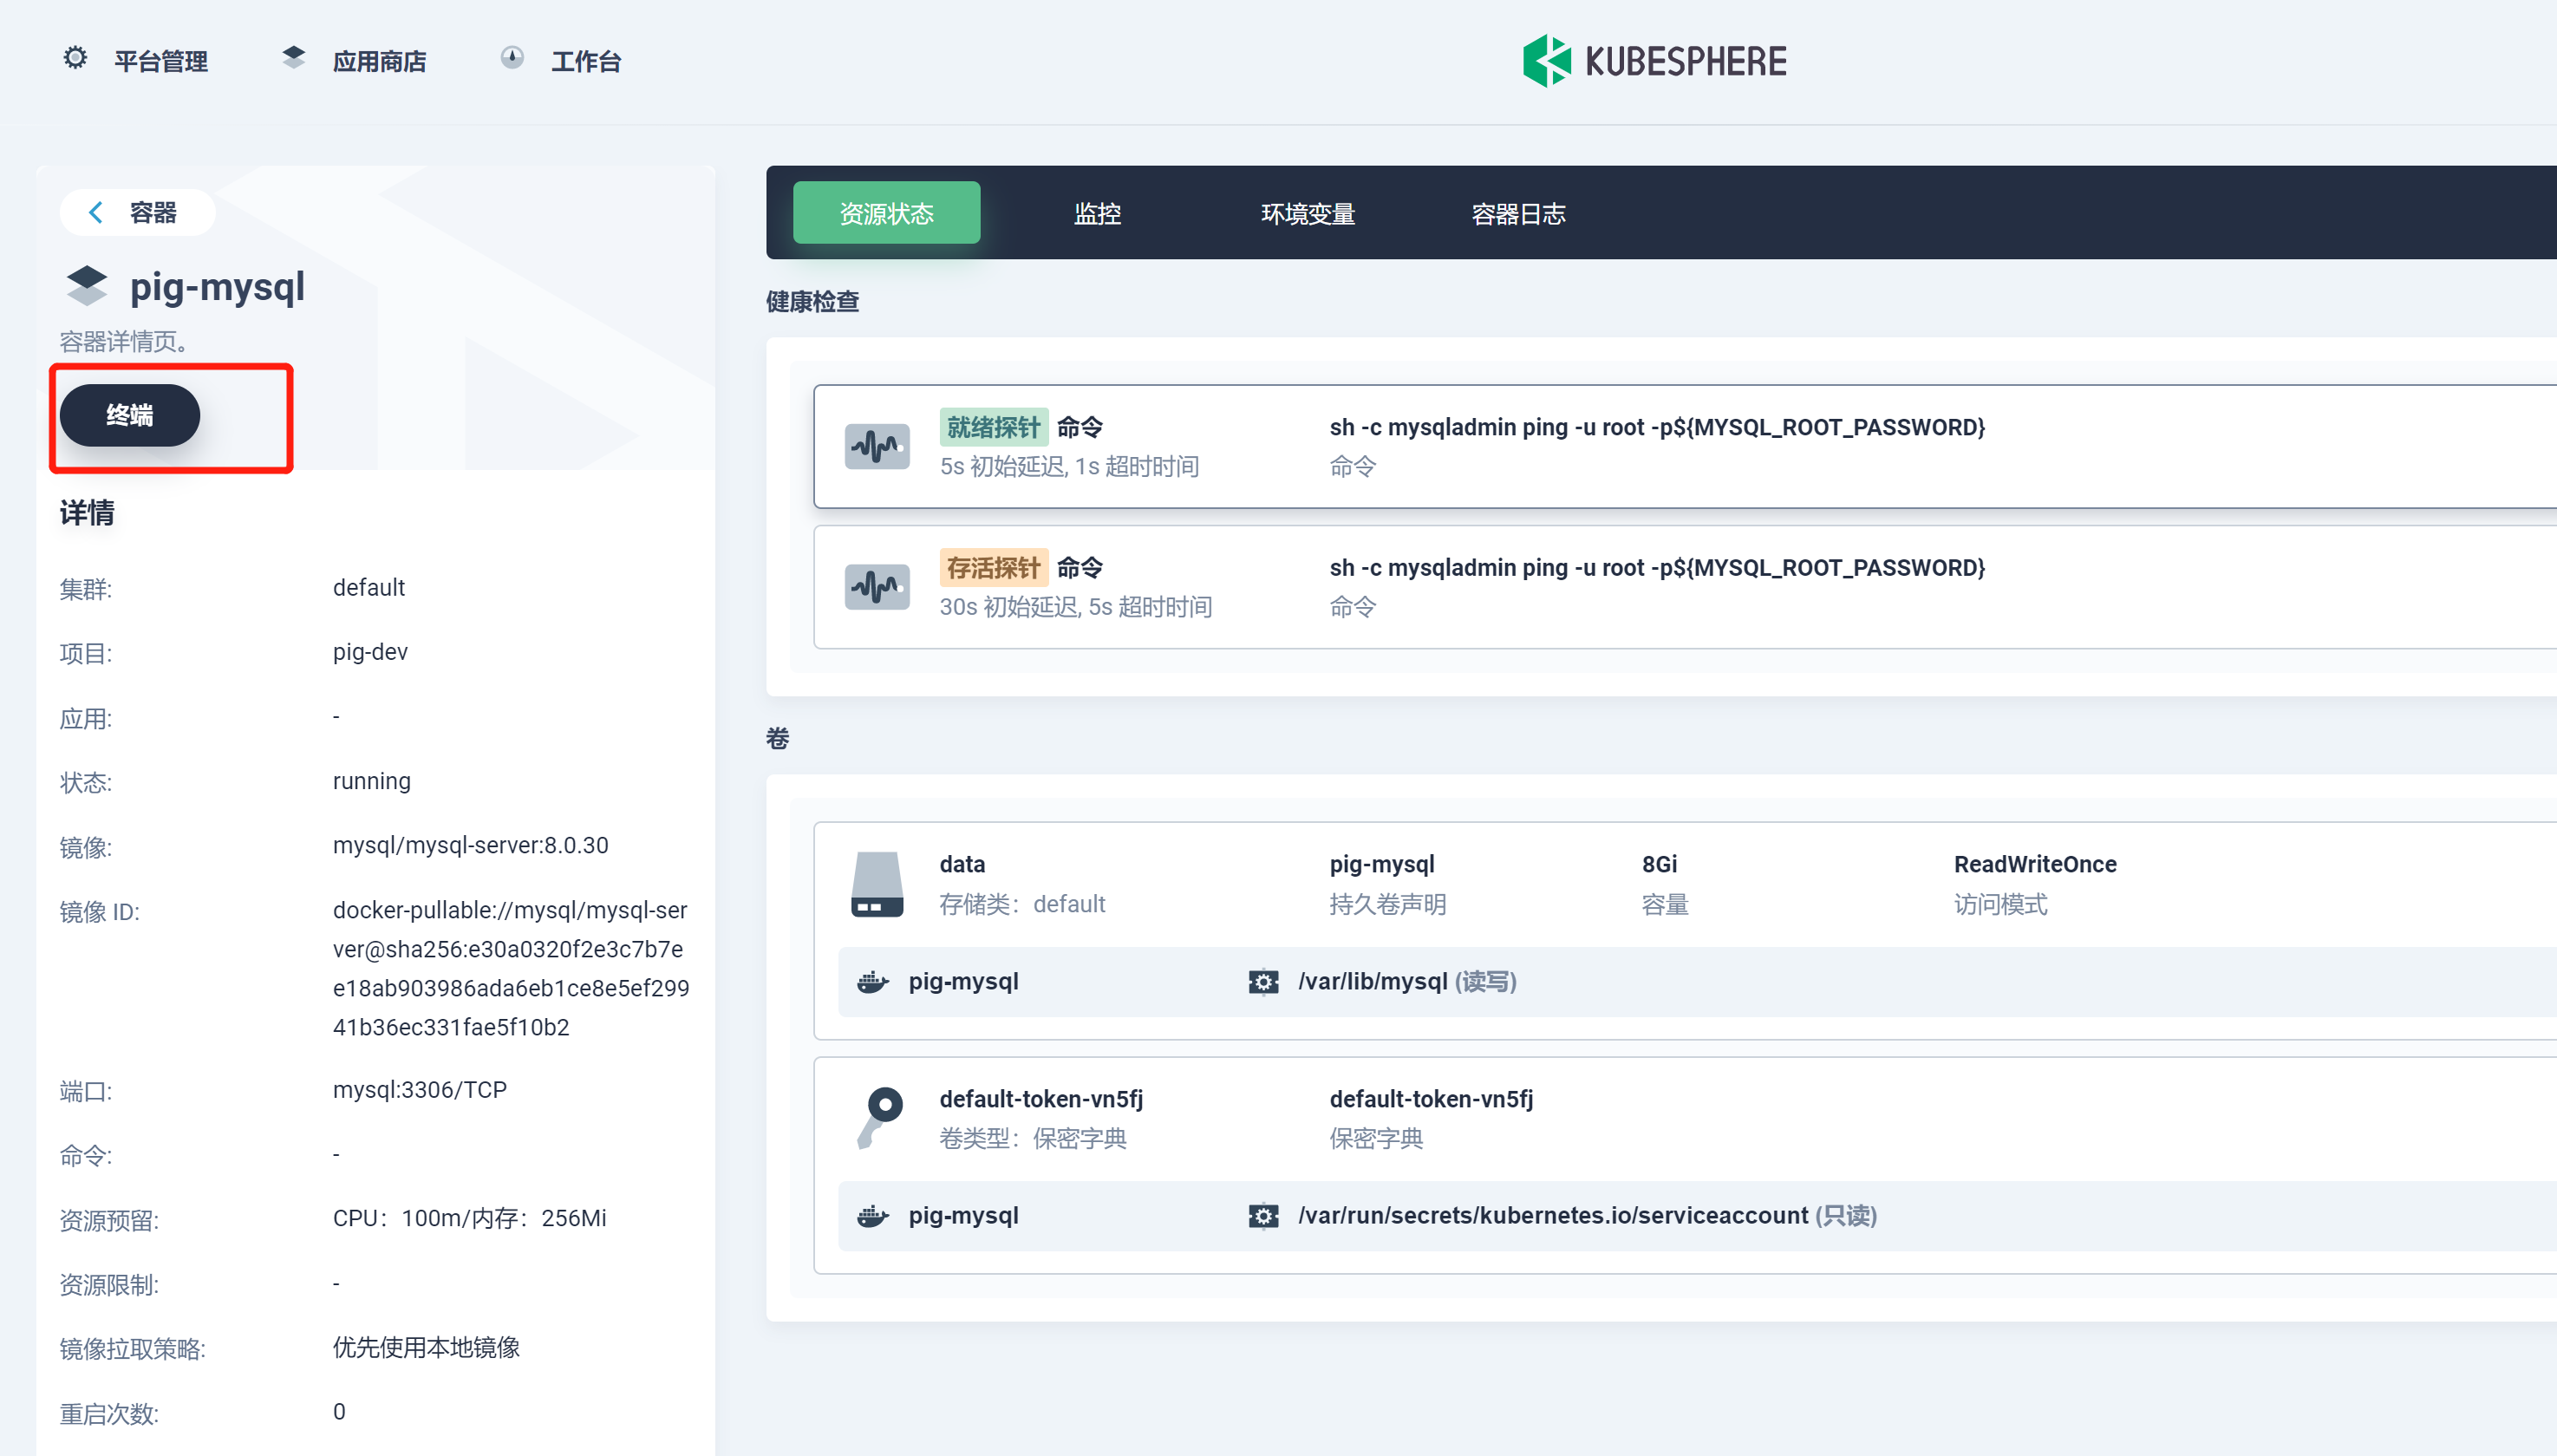This screenshot has width=2557, height=1456.
Task: Click the platform management gear icon
Action: click(75, 58)
